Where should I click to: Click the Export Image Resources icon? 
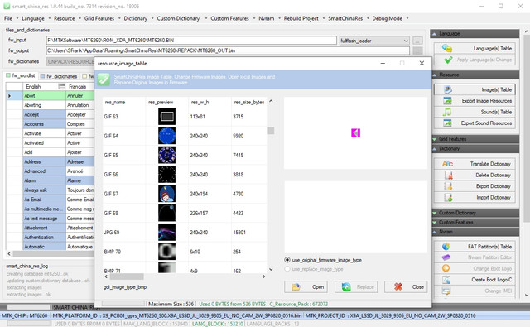click(447, 101)
